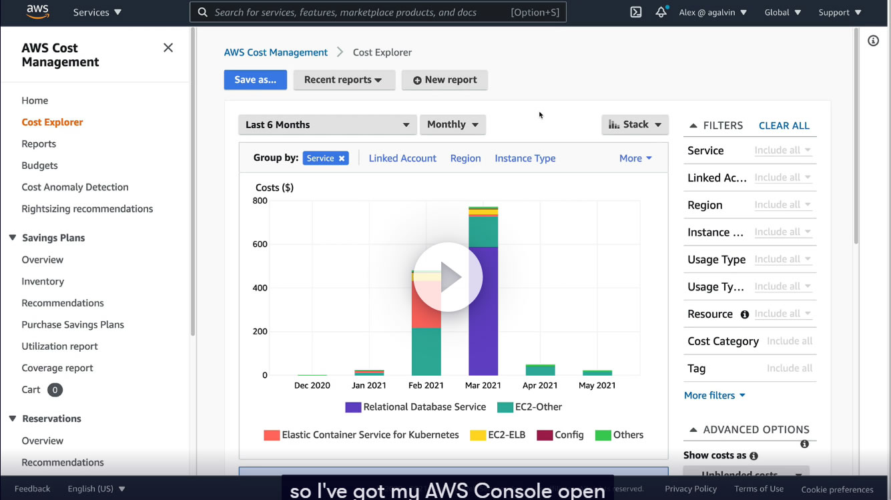This screenshot has height=500, width=891.
Task: Open AWS CloudShell terminal icon
Action: (x=636, y=12)
